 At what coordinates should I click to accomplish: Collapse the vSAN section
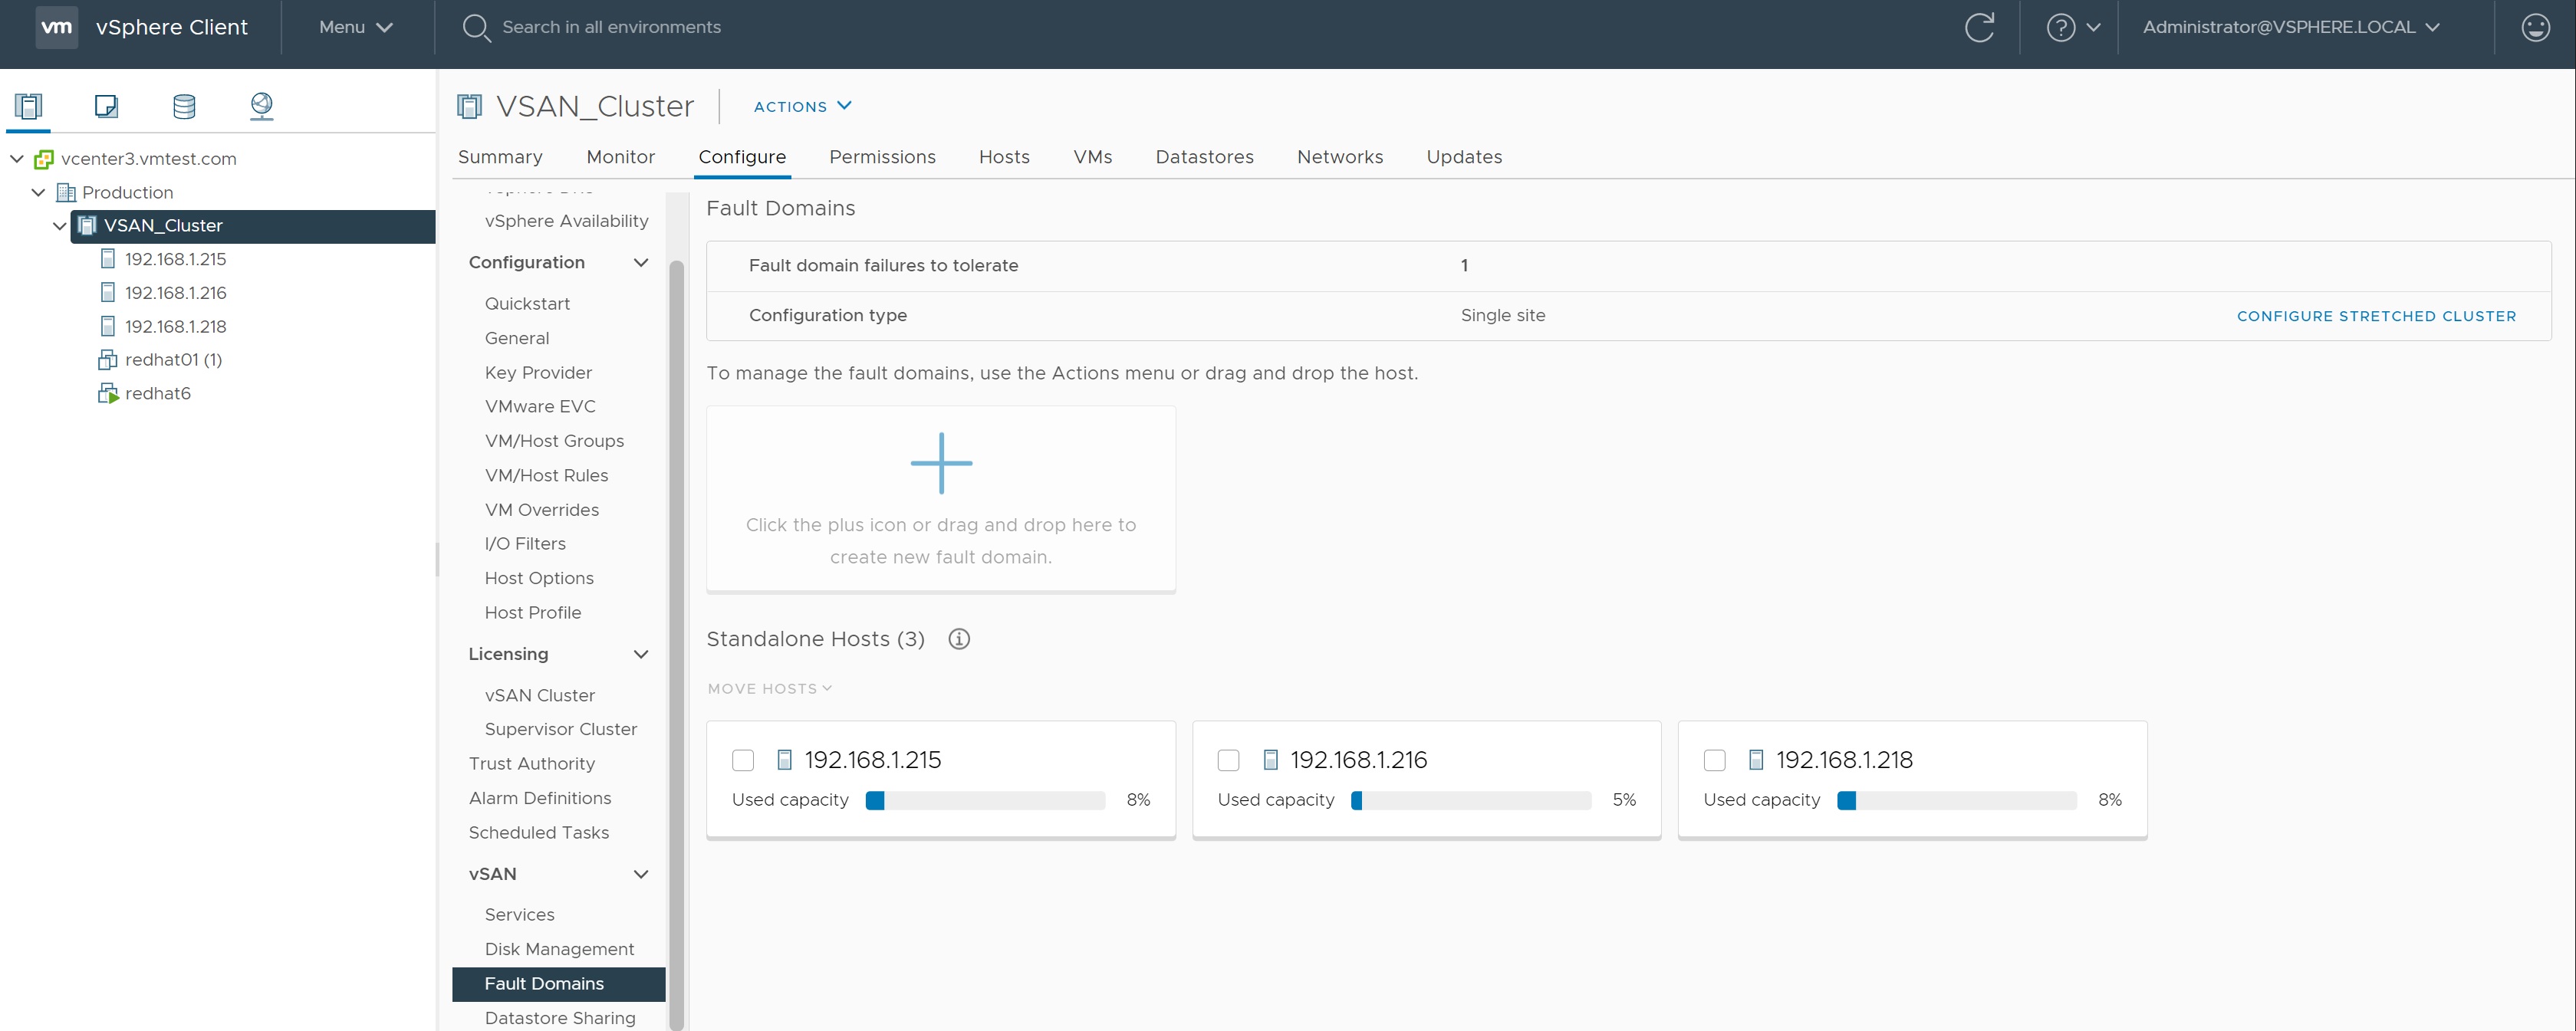tap(641, 874)
